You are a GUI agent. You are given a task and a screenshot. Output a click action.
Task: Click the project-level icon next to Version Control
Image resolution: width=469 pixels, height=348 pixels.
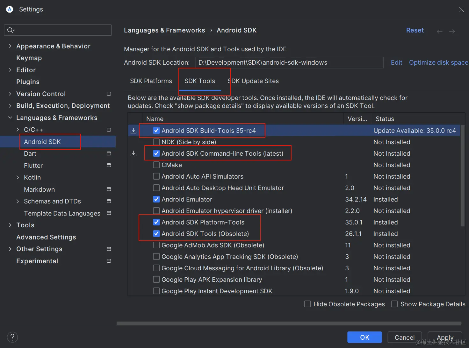tap(109, 94)
